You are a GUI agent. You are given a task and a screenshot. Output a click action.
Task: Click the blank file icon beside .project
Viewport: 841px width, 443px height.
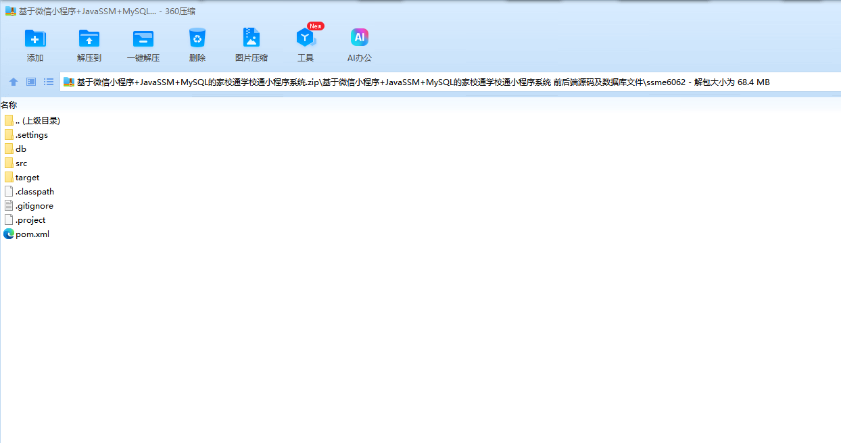9,219
